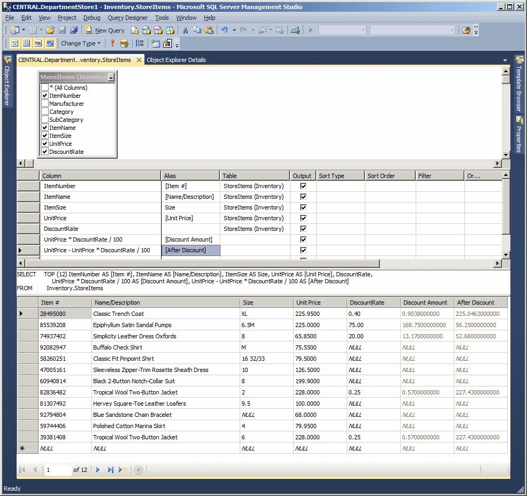Click the diagram pane vertical scrollbar thumb

pos(506,79)
